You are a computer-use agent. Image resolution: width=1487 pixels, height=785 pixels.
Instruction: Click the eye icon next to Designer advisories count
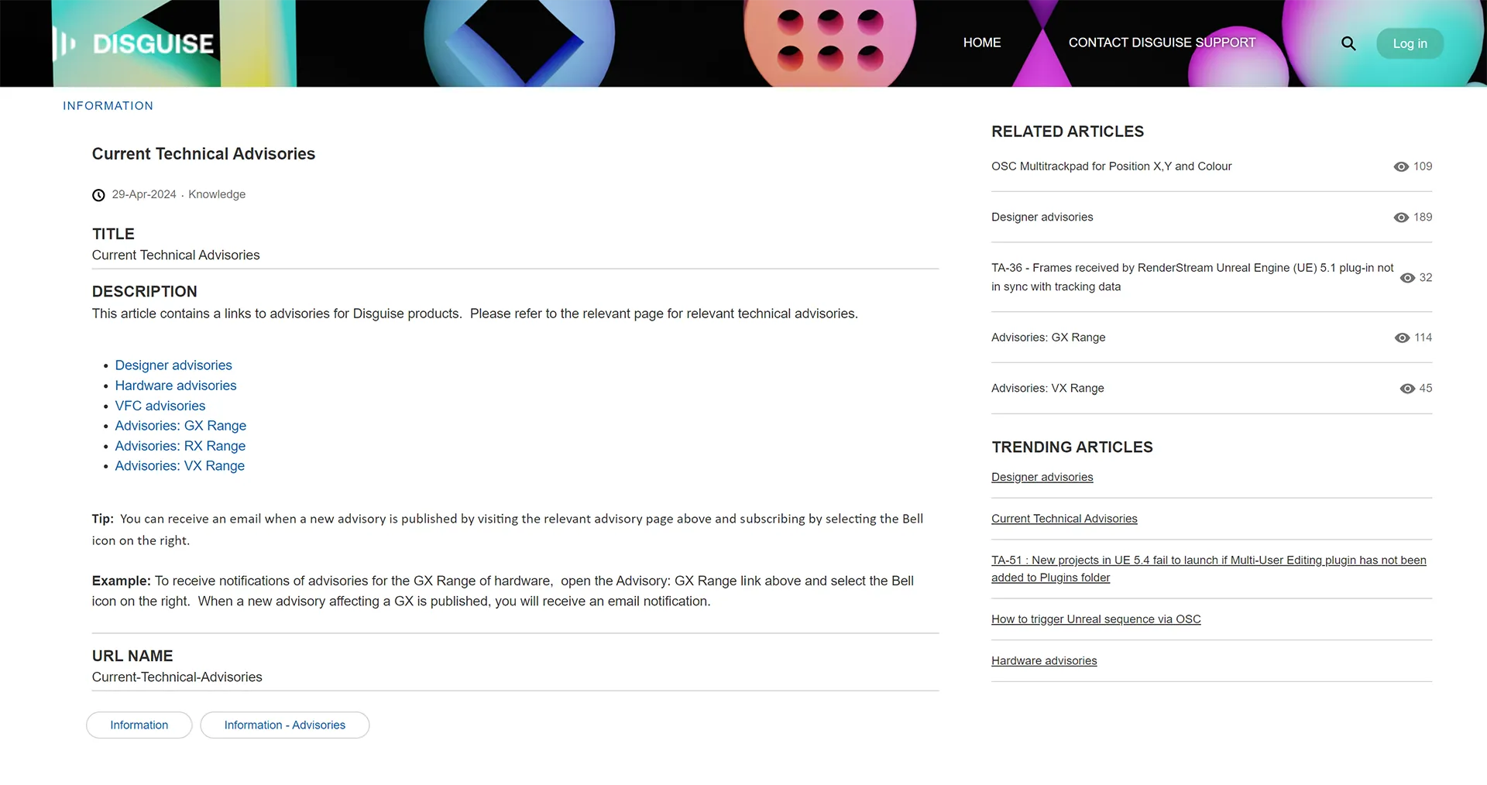1400,218
